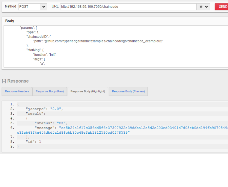Click the "path" line in request body
This screenshot has width=228, height=187.
click(x=98, y=41)
